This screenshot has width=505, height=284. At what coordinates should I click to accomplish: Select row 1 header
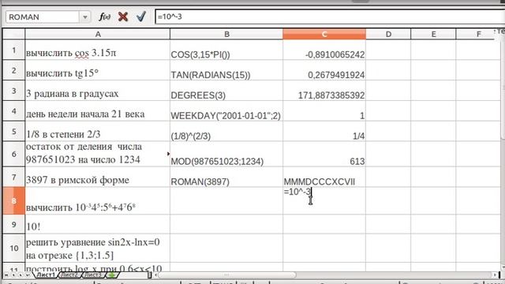pyautogui.click(x=14, y=50)
